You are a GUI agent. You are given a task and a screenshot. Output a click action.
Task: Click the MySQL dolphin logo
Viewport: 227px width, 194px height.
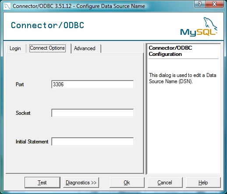199,27
